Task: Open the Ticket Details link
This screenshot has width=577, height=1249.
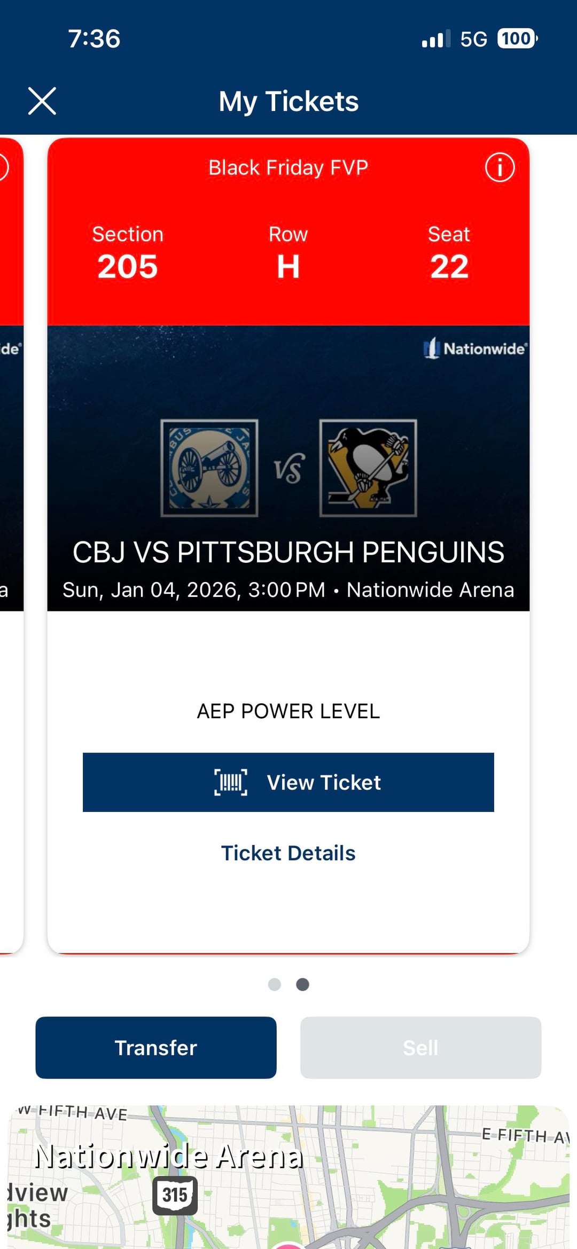Action: tap(288, 853)
